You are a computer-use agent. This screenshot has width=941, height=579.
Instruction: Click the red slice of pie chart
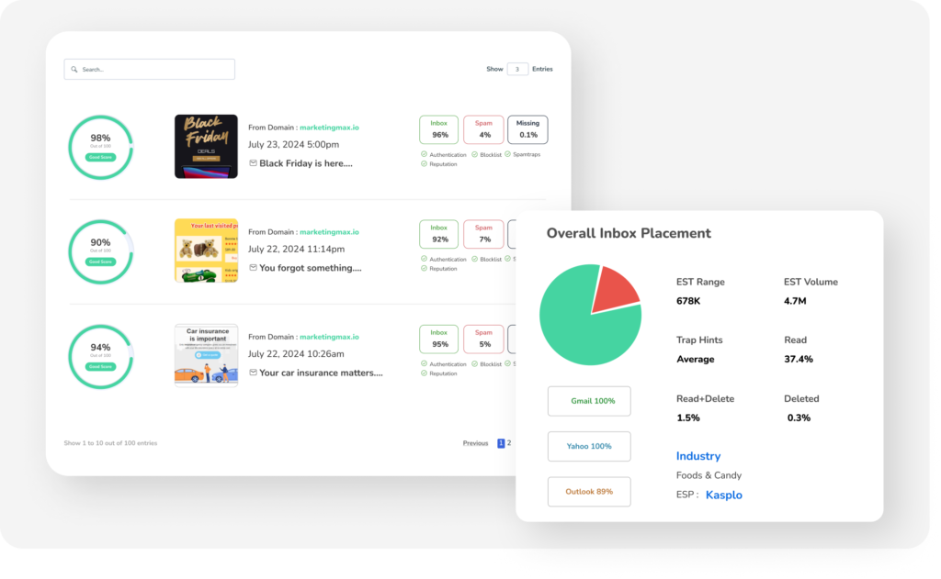[x=614, y=289]
